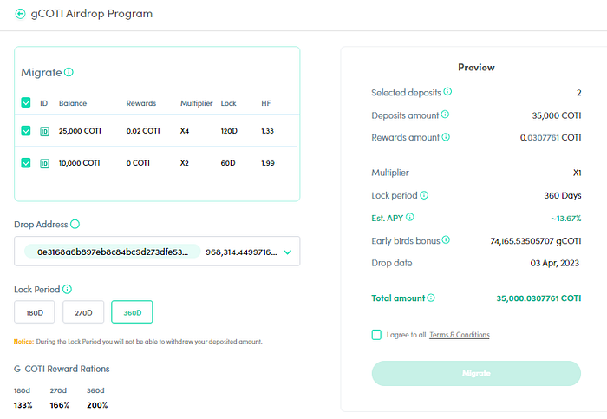Click the 35,000 COTI deposits amount value
This screenshot has width=607, height=419.
[557, 115]
